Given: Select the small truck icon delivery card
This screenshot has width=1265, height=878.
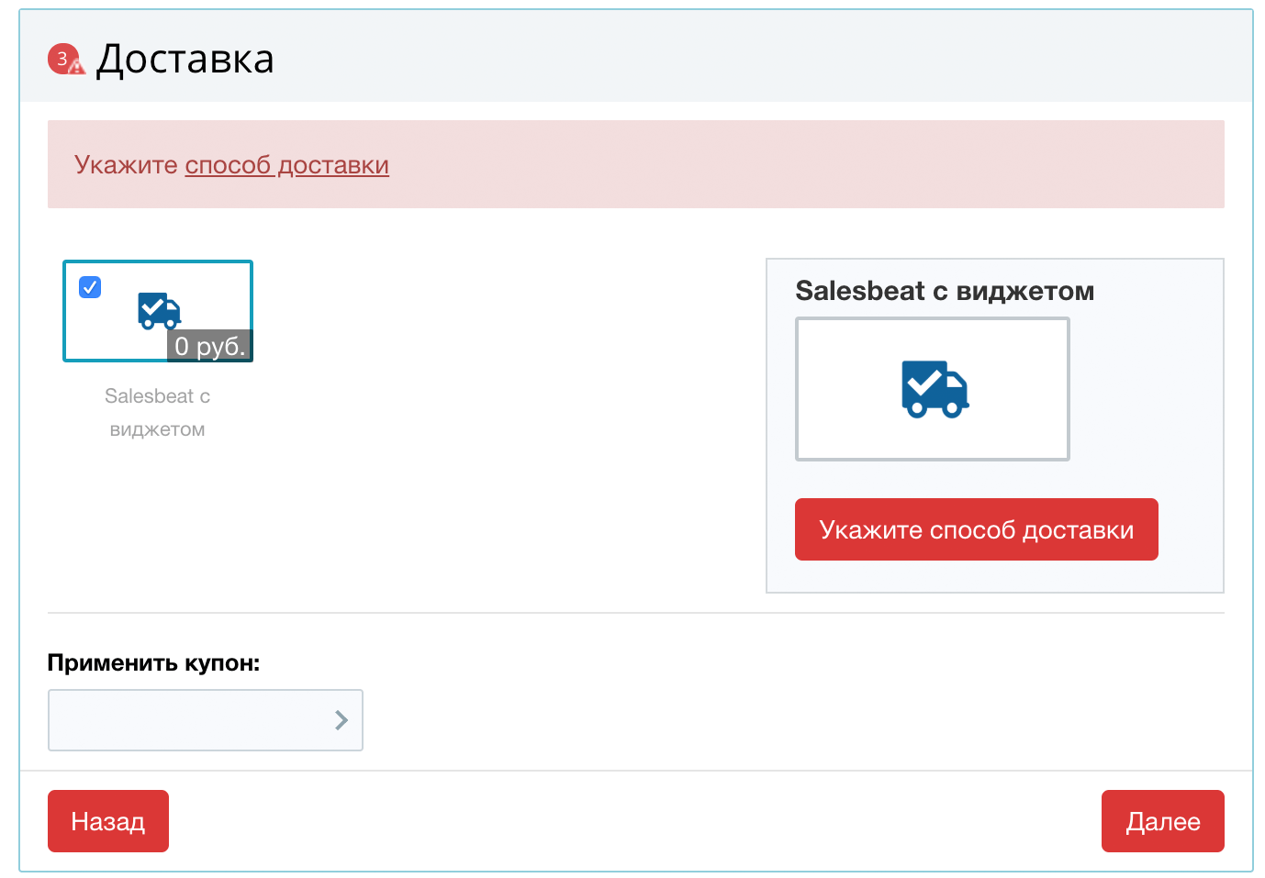Looking at the screenshot, I should click(158, 311).
